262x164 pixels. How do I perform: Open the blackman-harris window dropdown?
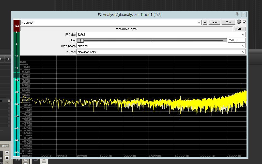(x=161, y=52)
